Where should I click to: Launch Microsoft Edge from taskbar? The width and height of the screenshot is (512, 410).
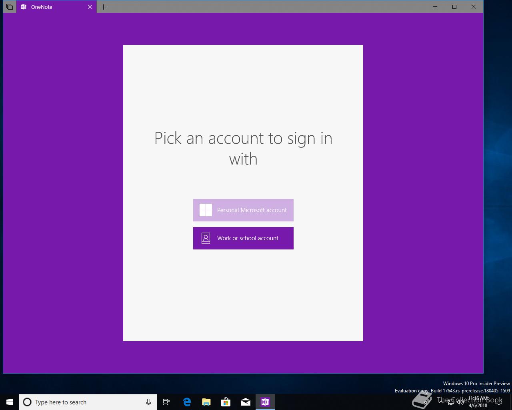click(x=187, y=402)
